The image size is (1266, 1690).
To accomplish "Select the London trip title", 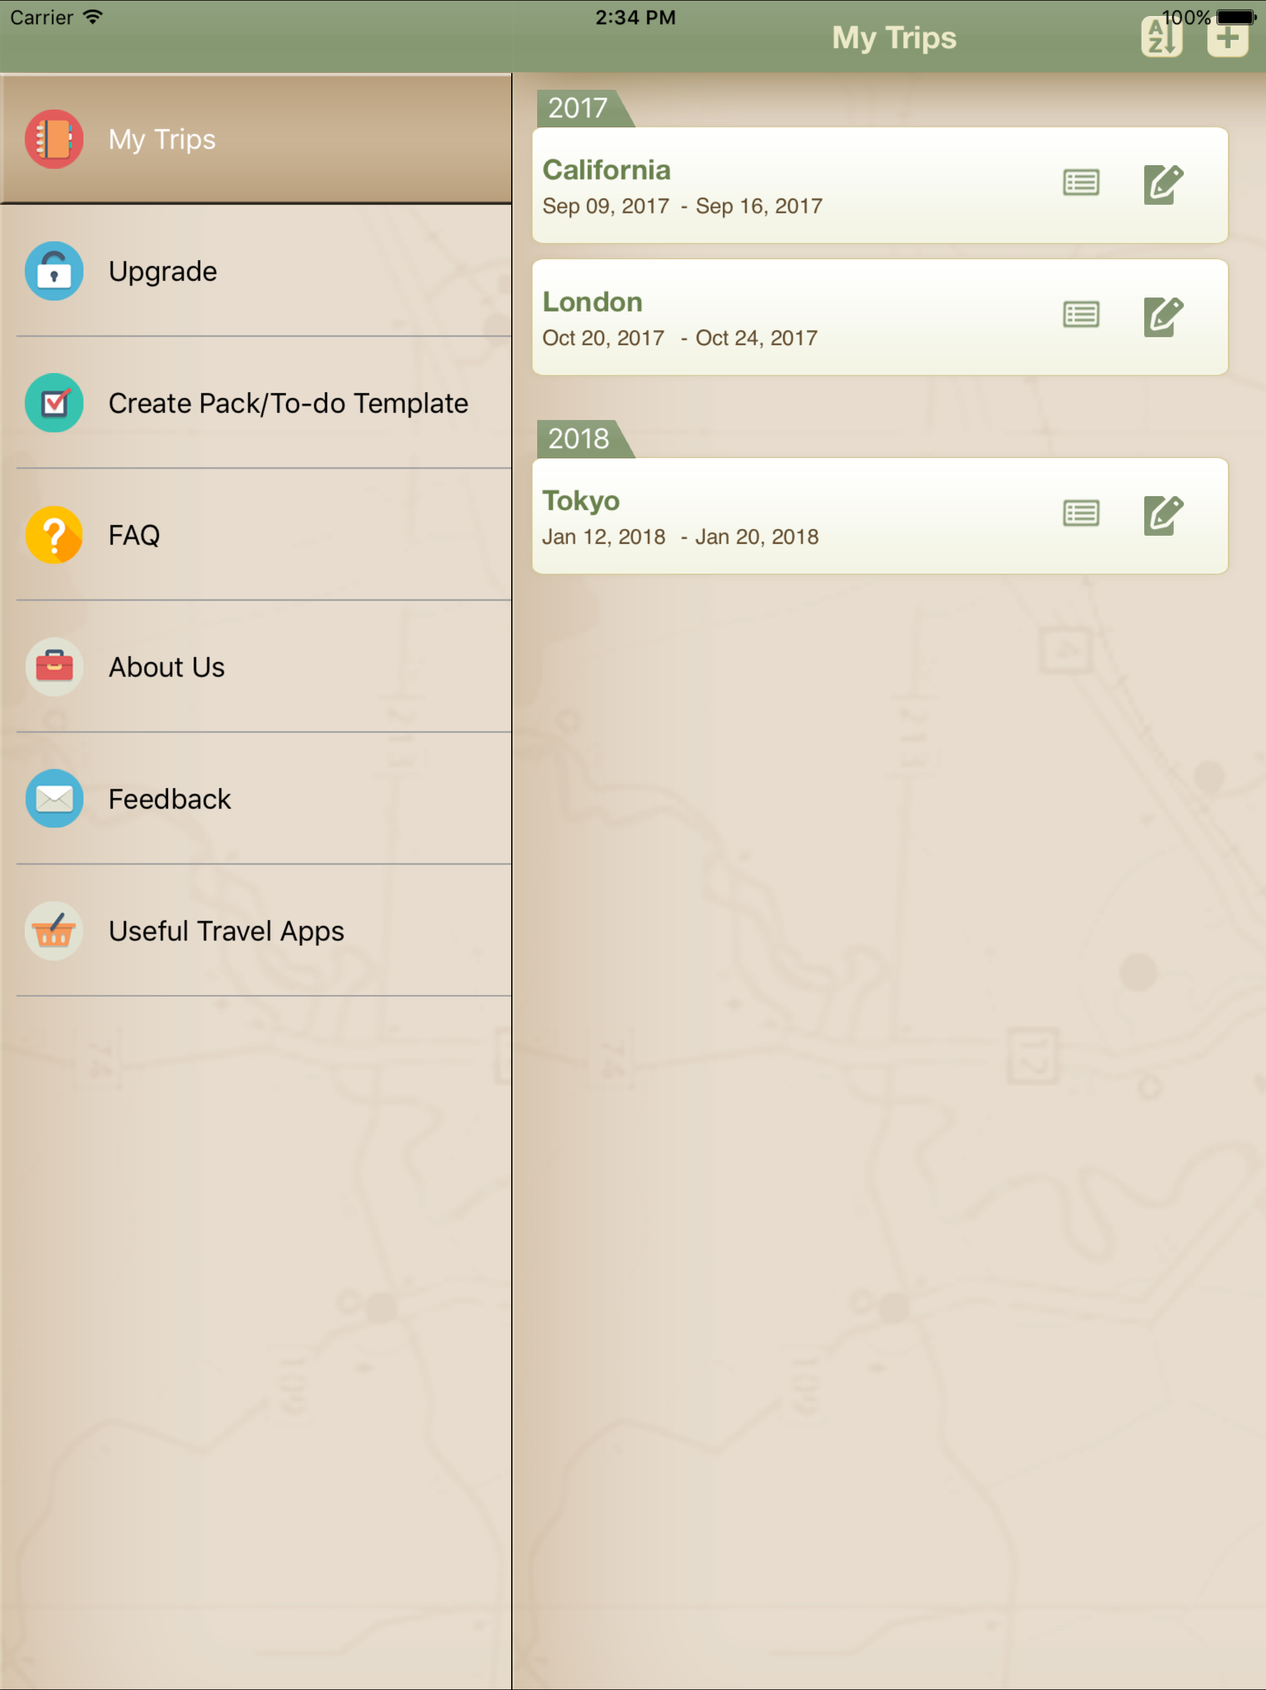I will coord(593,302).
